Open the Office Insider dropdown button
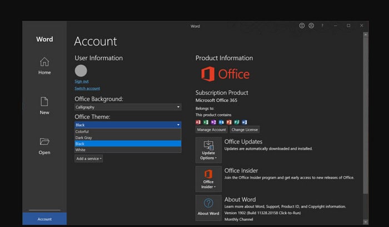The width and height of the screenshot is (389, 227). click(x=208, y=179)
